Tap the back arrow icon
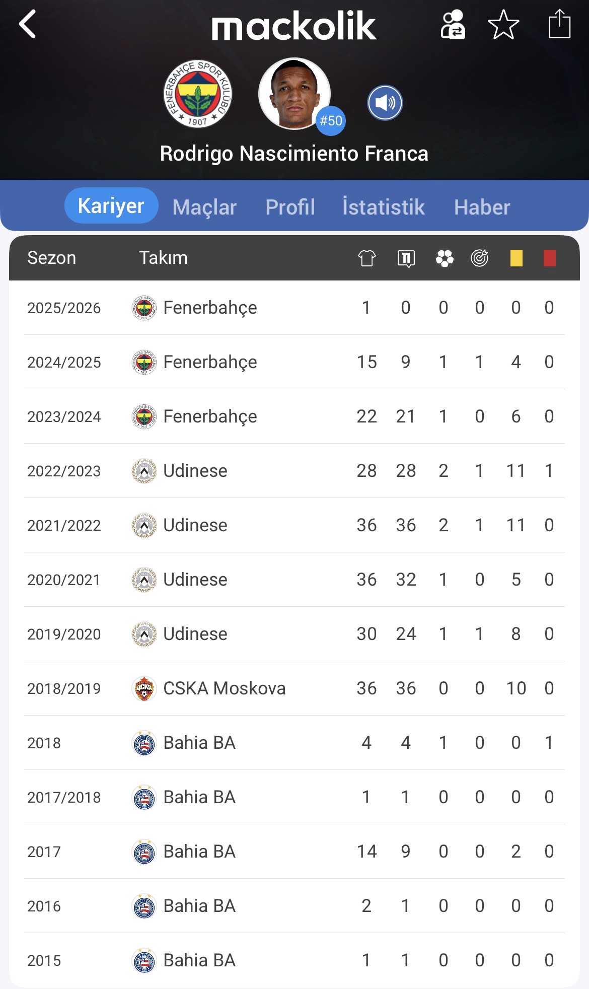Viewport: 589px width, 989px height. coord(28,24)
